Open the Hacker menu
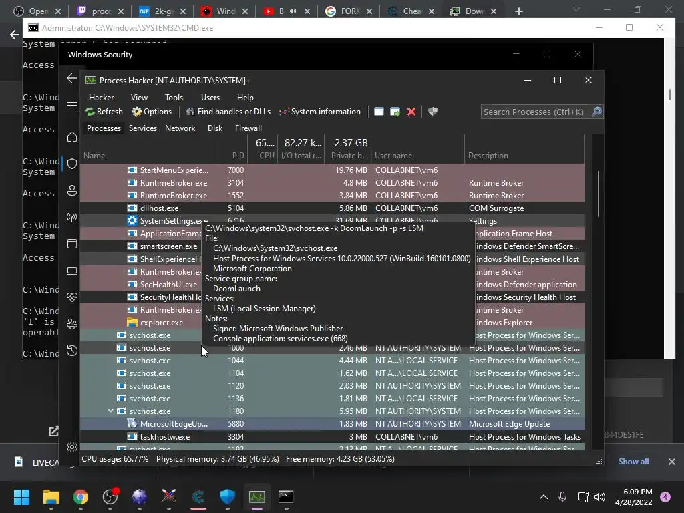 click(102, 98)
